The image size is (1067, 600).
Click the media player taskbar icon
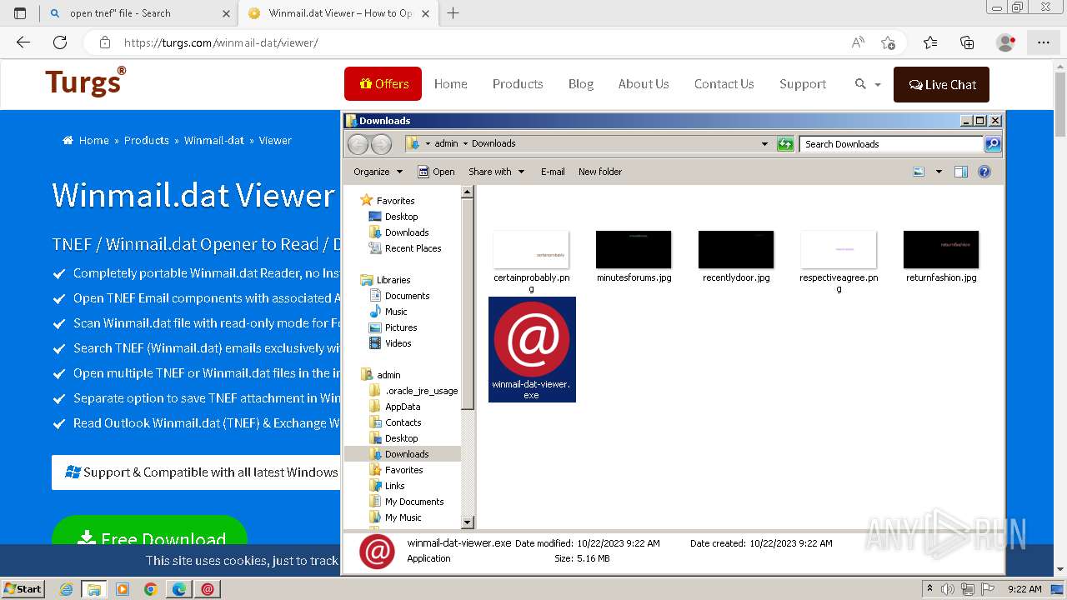123,589
